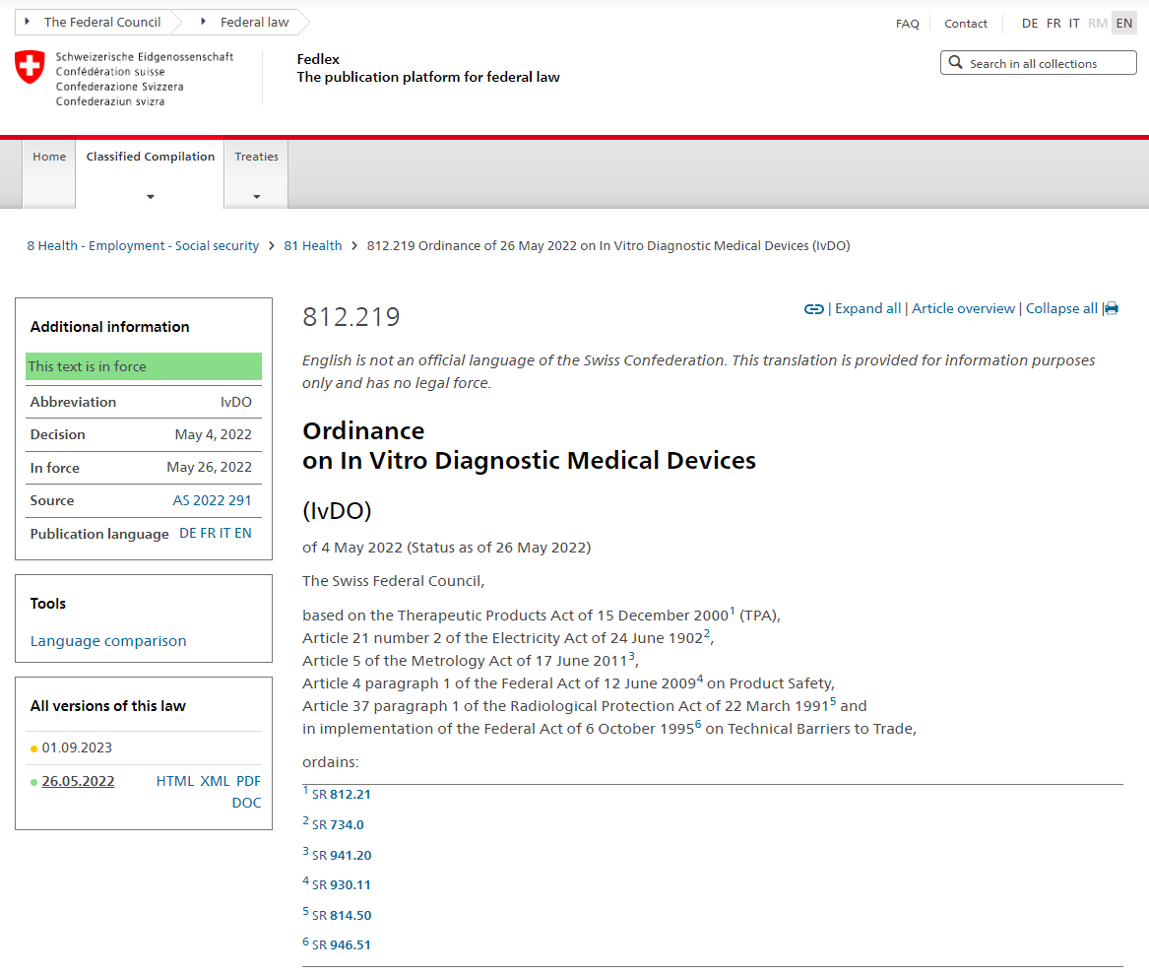Viewport: 1149px width, 974px height.
Task: Download DOC version of the law
Action: pos(246,804)
